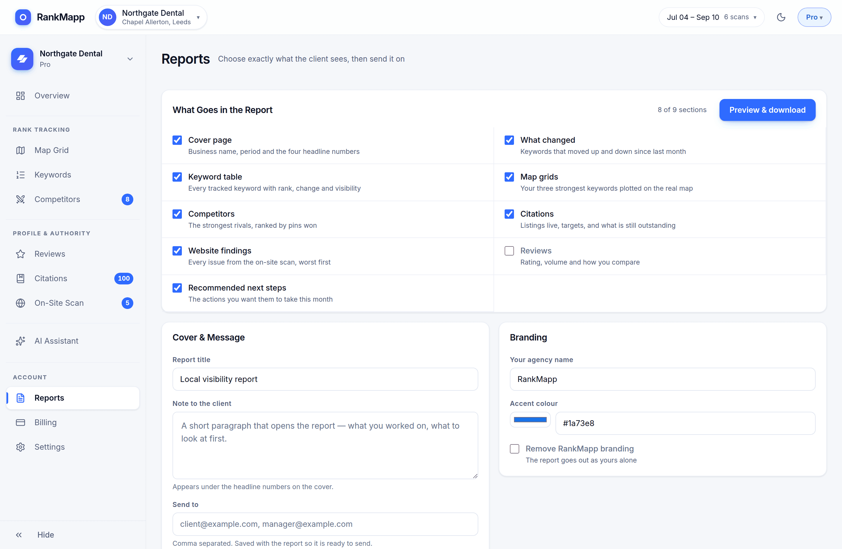Uncheck the Website findings section
Screen dimensions: 842x549
177,251
